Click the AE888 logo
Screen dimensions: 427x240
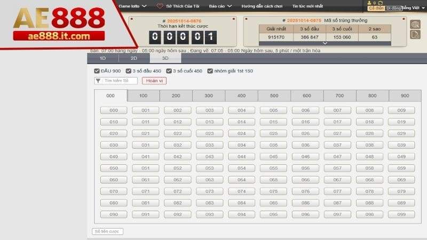pos(59,24)
